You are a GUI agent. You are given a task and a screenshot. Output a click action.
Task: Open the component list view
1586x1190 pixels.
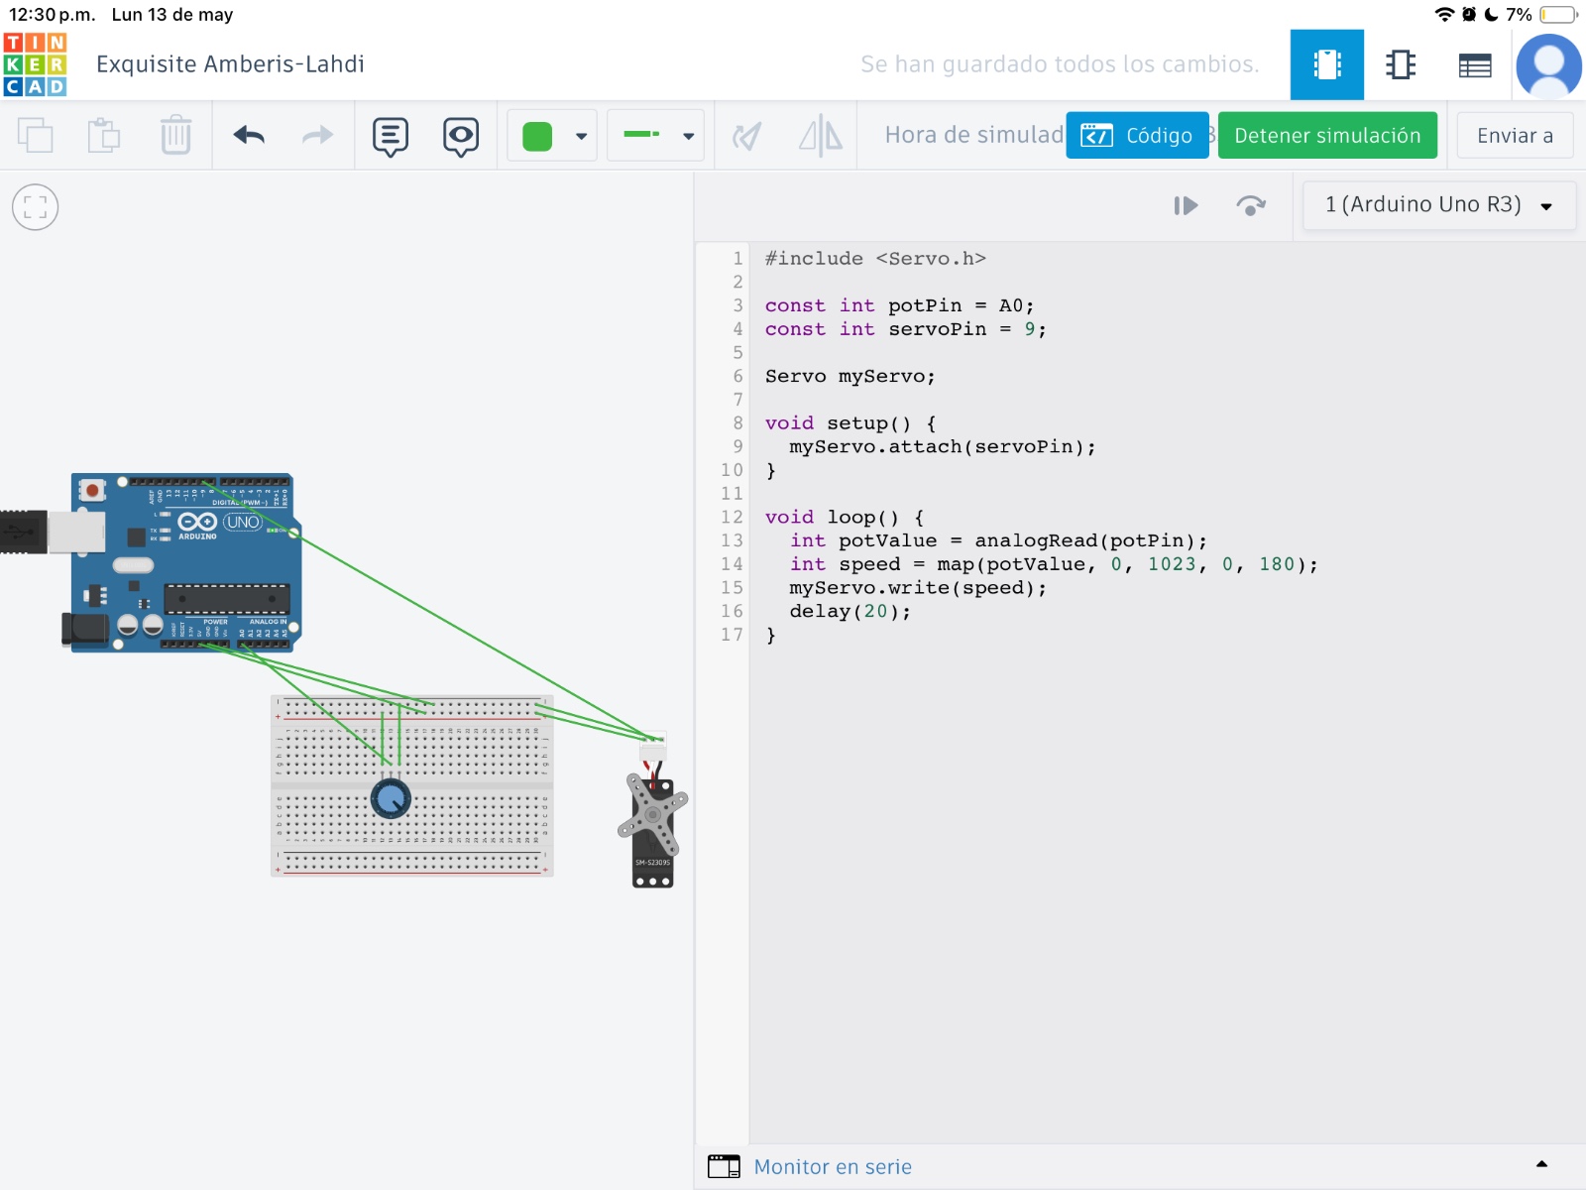tap(1474, 65)
